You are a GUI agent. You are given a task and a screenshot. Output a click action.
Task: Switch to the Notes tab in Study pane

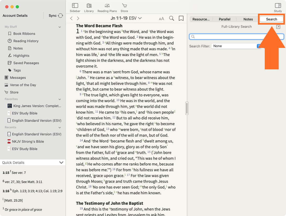(x=248, y=19)
